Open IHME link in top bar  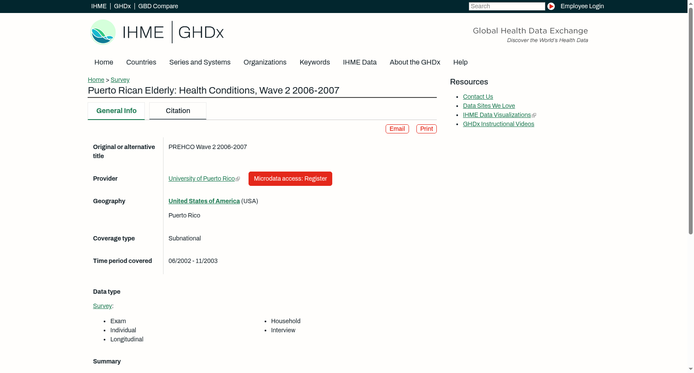click(x=99, y=6)
